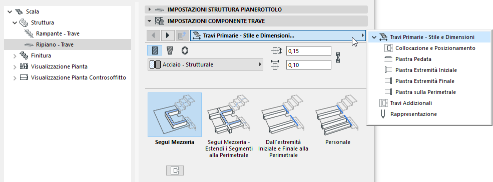Click the Scala staircase icon
This screenshot has height=182, width=493.
click(x=19, y=11)
